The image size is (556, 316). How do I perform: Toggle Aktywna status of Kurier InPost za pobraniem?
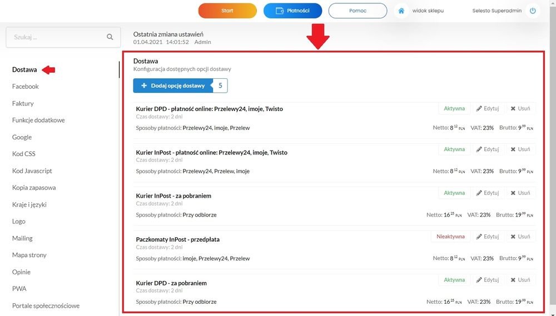coord(454,193)
